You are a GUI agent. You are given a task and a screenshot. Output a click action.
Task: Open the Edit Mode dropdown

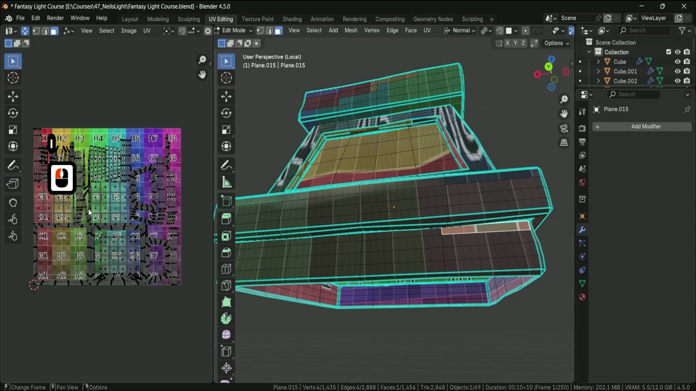pyautogui.click(x=234, y=31)
